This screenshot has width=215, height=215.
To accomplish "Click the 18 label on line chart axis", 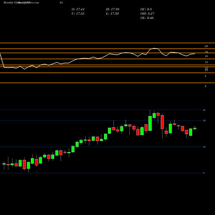I will [206, 56].
